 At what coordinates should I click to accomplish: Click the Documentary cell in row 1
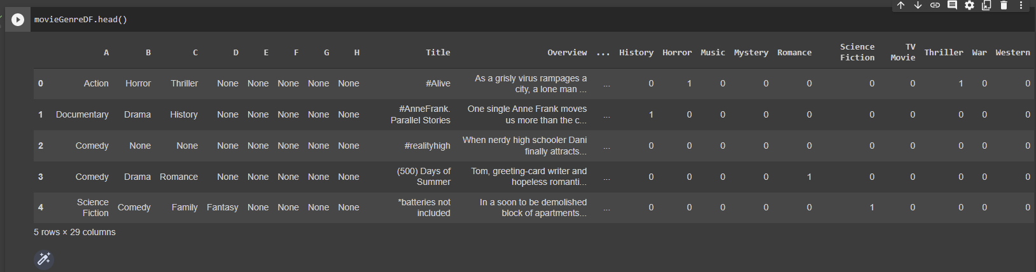[x=82, y=114]
